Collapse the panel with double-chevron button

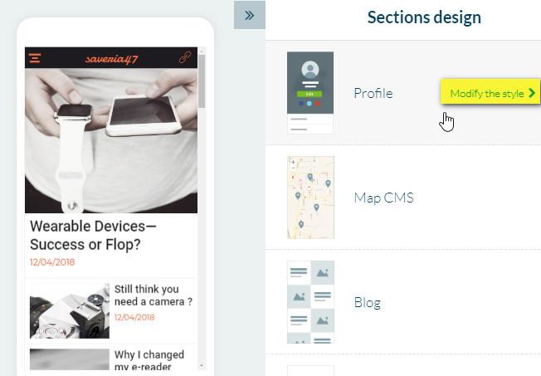coord(249,15)
